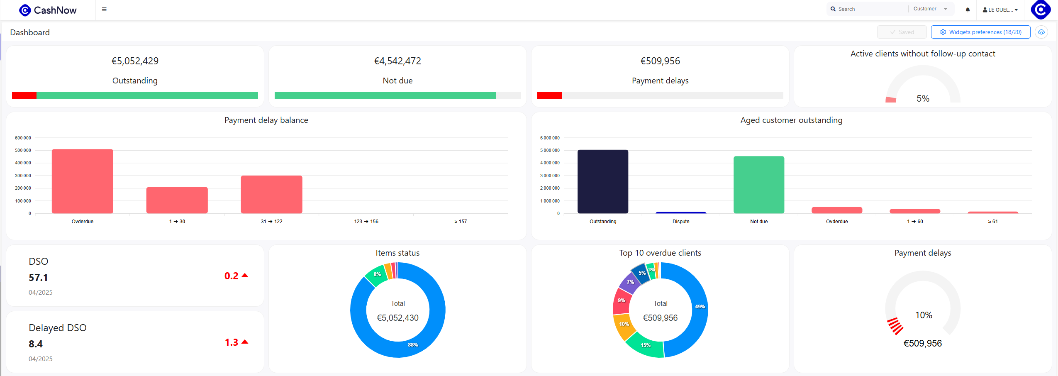Click the CashNow logo
Image resolution: width=1058 pixels, height=376 pixels.
(x=48, y=10)
